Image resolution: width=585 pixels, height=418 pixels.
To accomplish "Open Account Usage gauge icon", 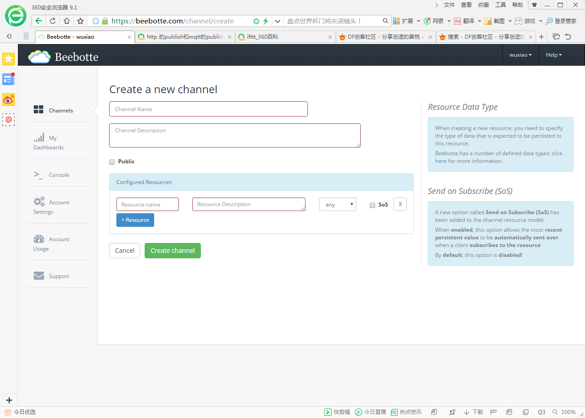I will [39, 239].
